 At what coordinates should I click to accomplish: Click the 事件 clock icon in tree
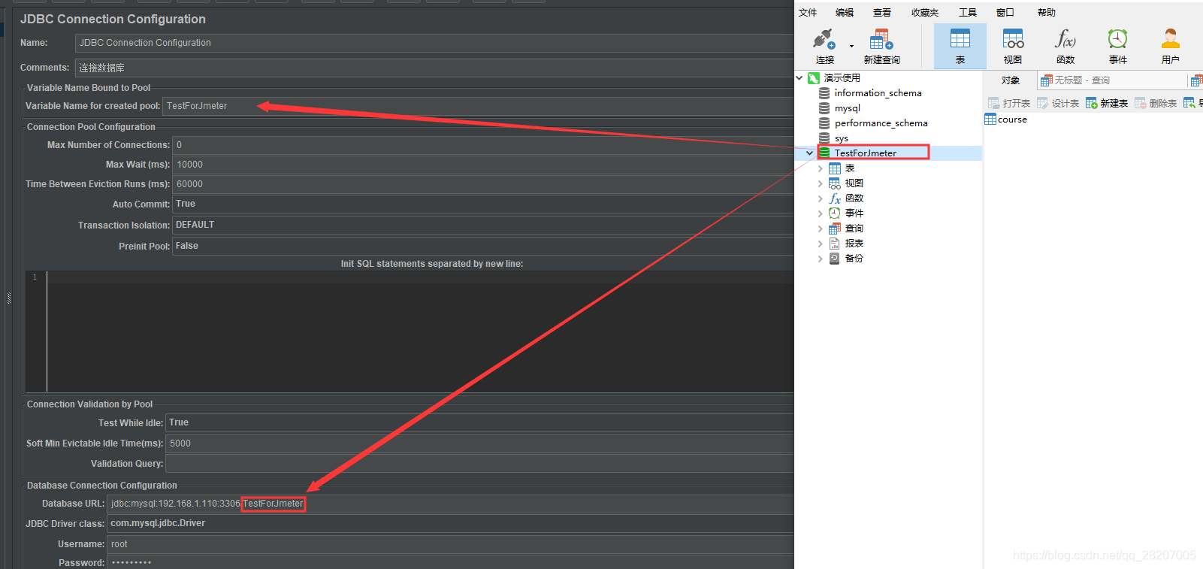tap(835, 213)
